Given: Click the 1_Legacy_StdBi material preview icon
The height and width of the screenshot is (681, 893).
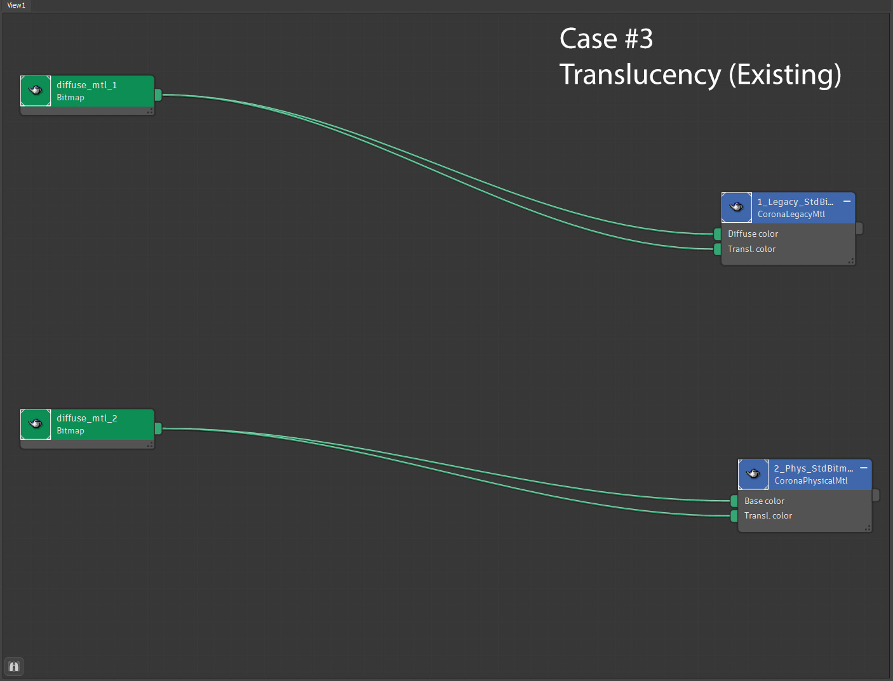Looking at the screenshot, I should click(x=737, y=208).
